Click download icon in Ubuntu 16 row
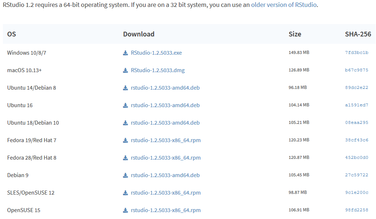The height and width of the screenshot is (219, 376). coord(125,105)
